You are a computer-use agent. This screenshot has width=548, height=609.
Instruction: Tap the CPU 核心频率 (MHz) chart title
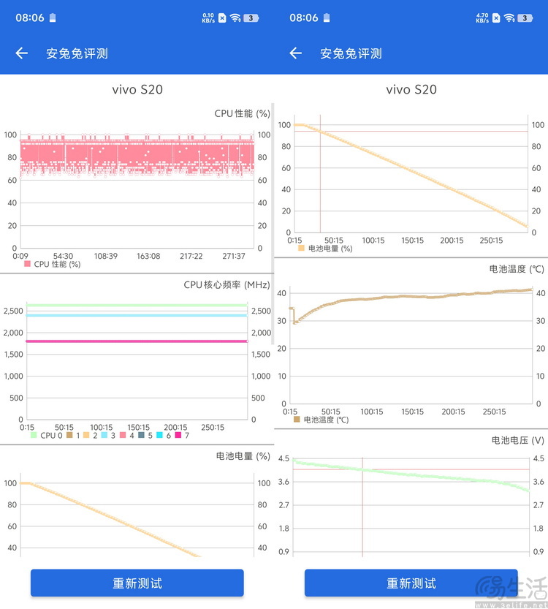[227, 284]
